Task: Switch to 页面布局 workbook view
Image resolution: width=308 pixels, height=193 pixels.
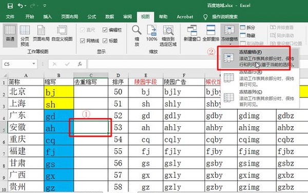Action: [x=41, y=33]
